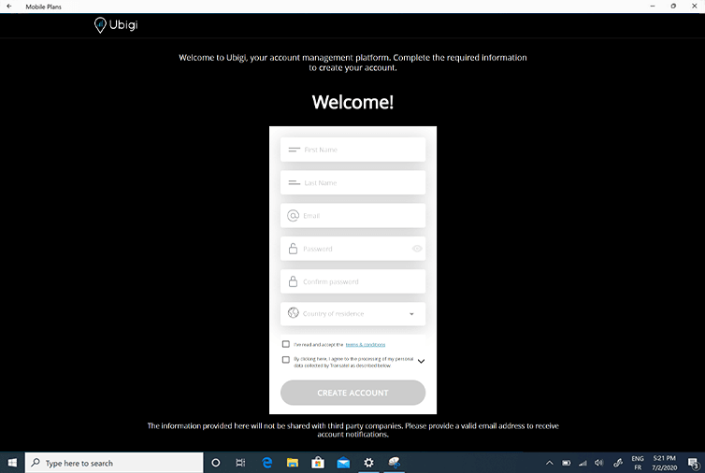Focus the Last Name field
705x473 pixels.
[x=352, y=182]
